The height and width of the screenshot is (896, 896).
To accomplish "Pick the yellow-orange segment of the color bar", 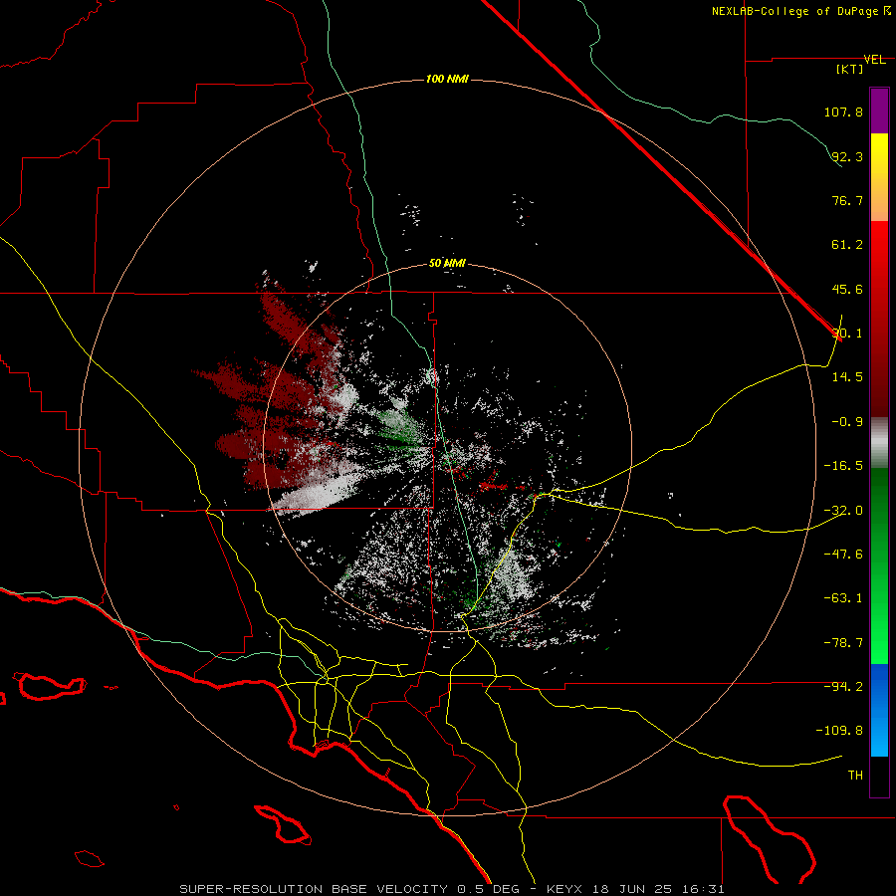I will click(879, 177).
